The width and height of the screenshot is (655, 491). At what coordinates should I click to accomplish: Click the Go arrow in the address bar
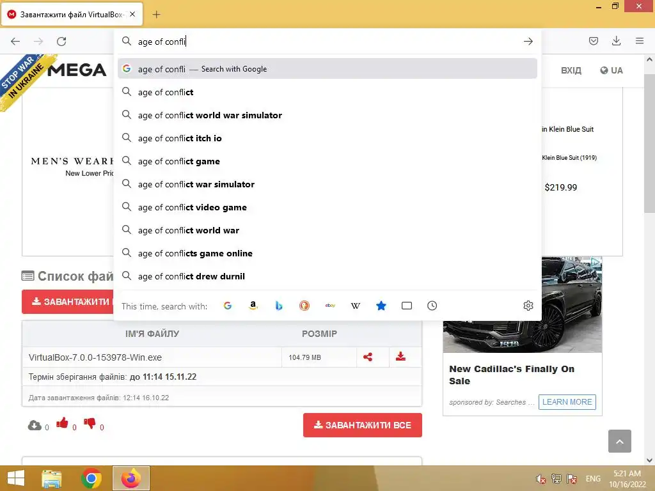tap(528, 42)
